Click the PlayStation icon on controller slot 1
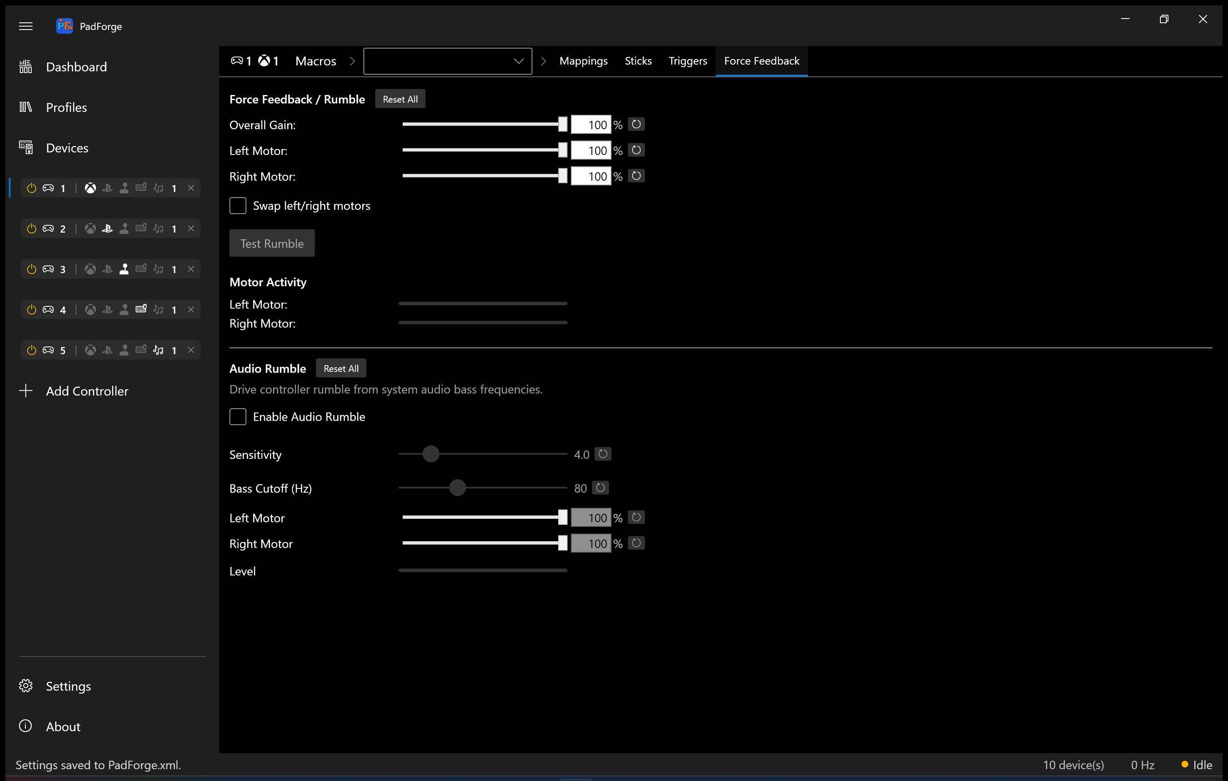1228x781 pixels. coord(107,188)
